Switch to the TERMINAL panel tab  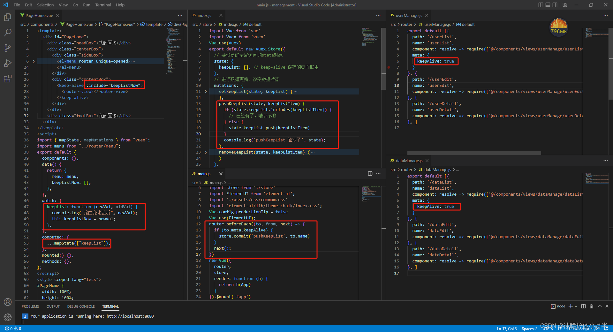pos(110,306)
